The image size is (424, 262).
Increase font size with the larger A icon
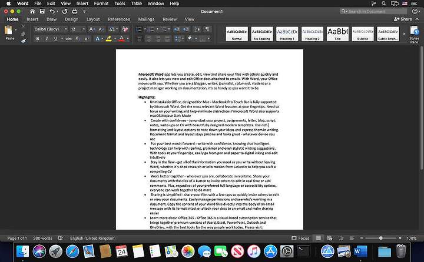91,29
